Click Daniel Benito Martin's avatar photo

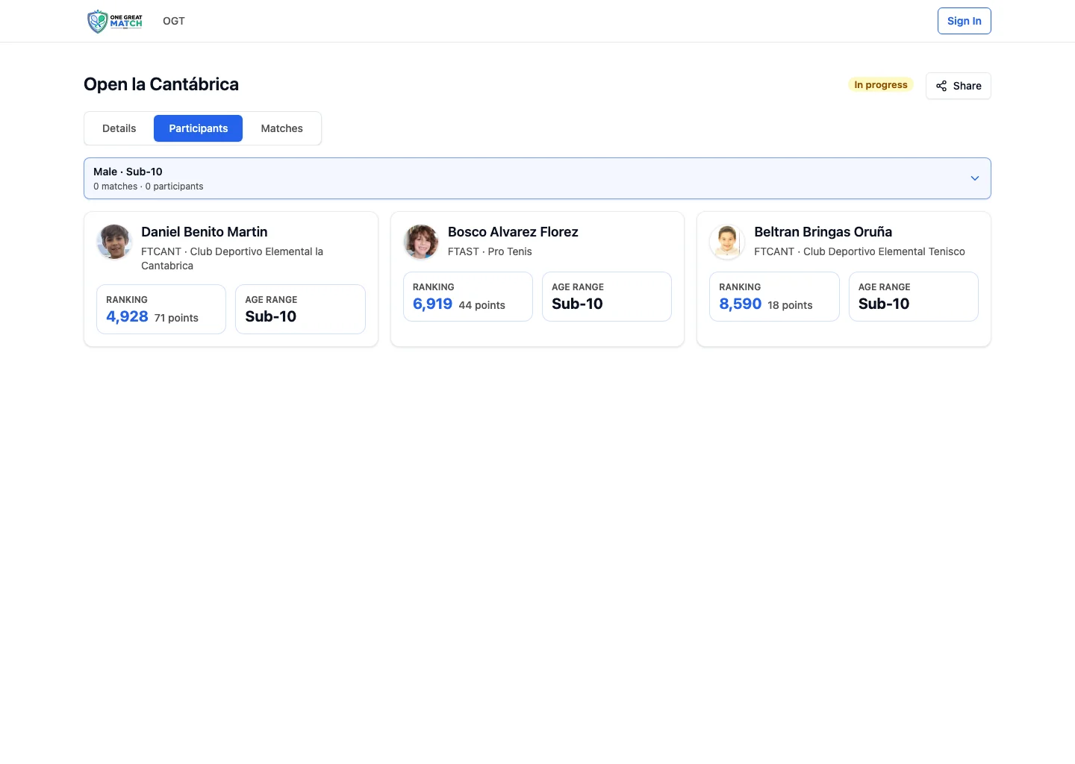[x=114, y=242]
